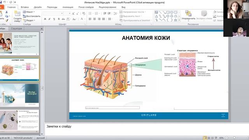249x140 pixels.
Task: Select the down arrow shape in gallery
Action: click(x=172, y=16)
